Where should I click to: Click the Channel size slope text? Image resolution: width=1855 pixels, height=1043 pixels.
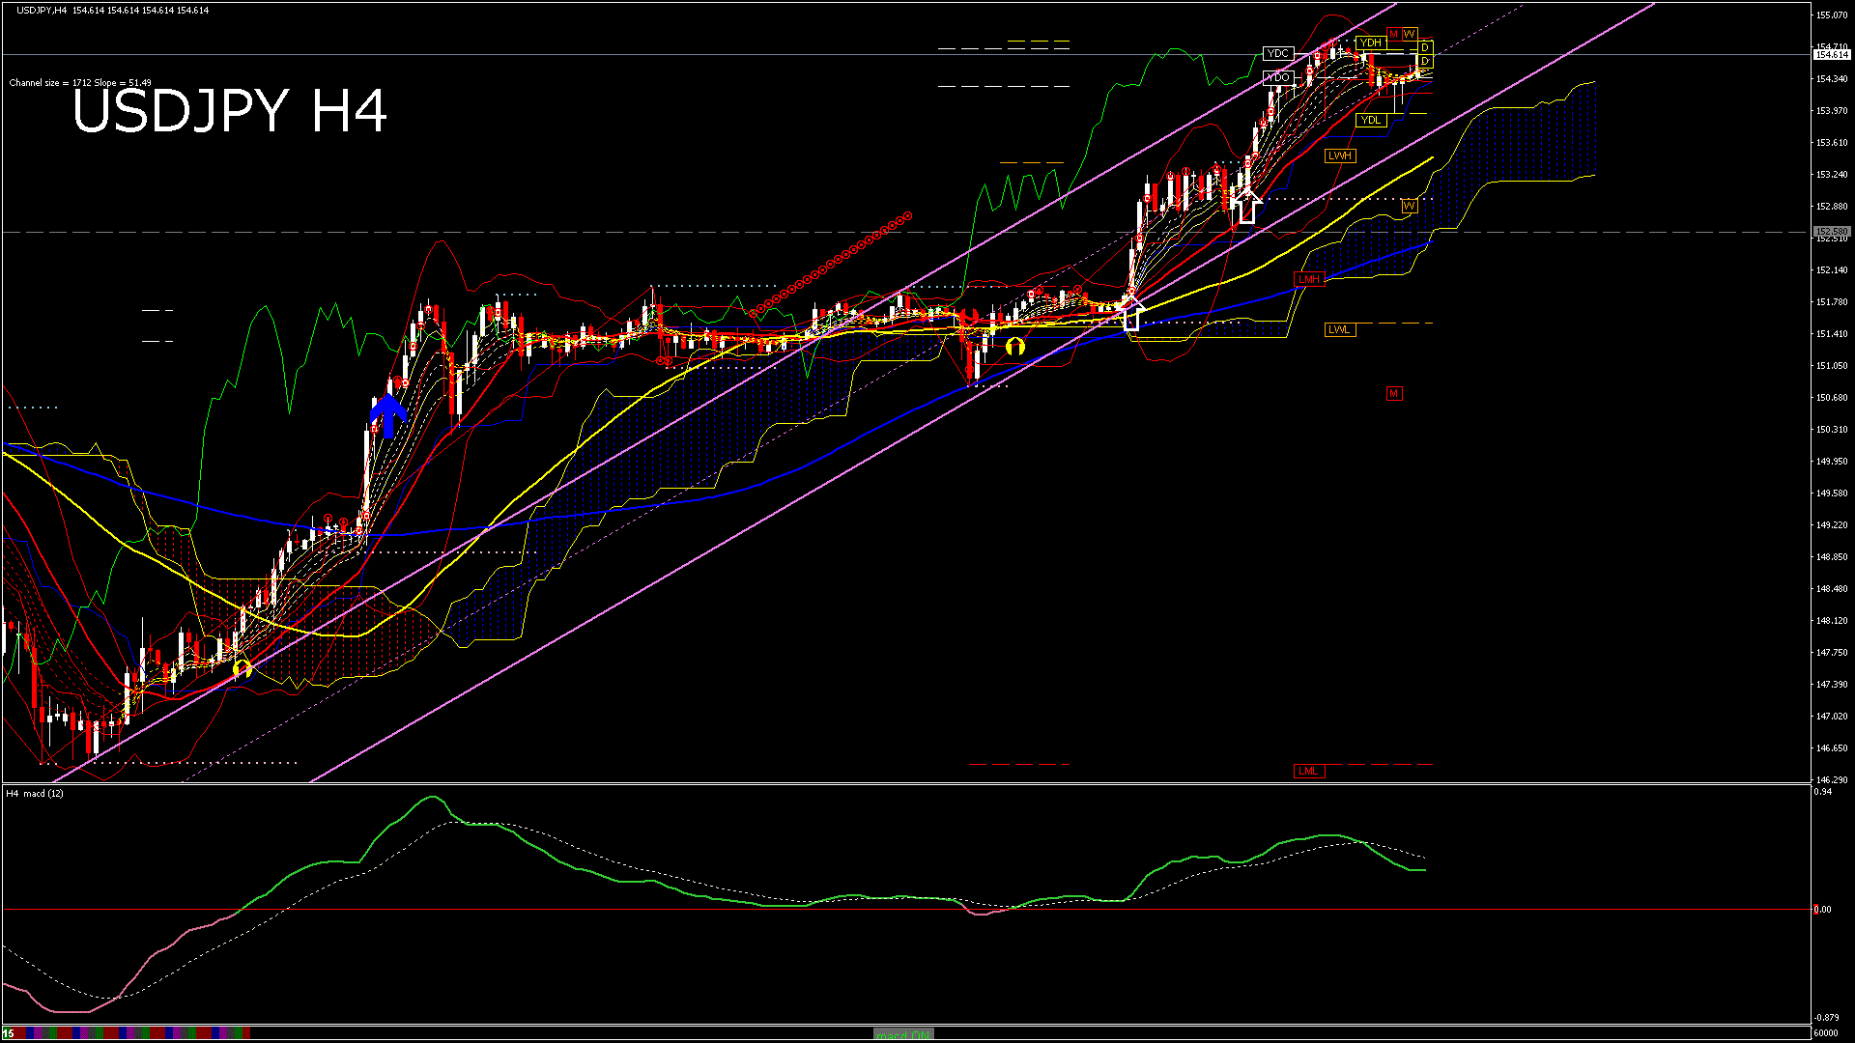[80, 83]
